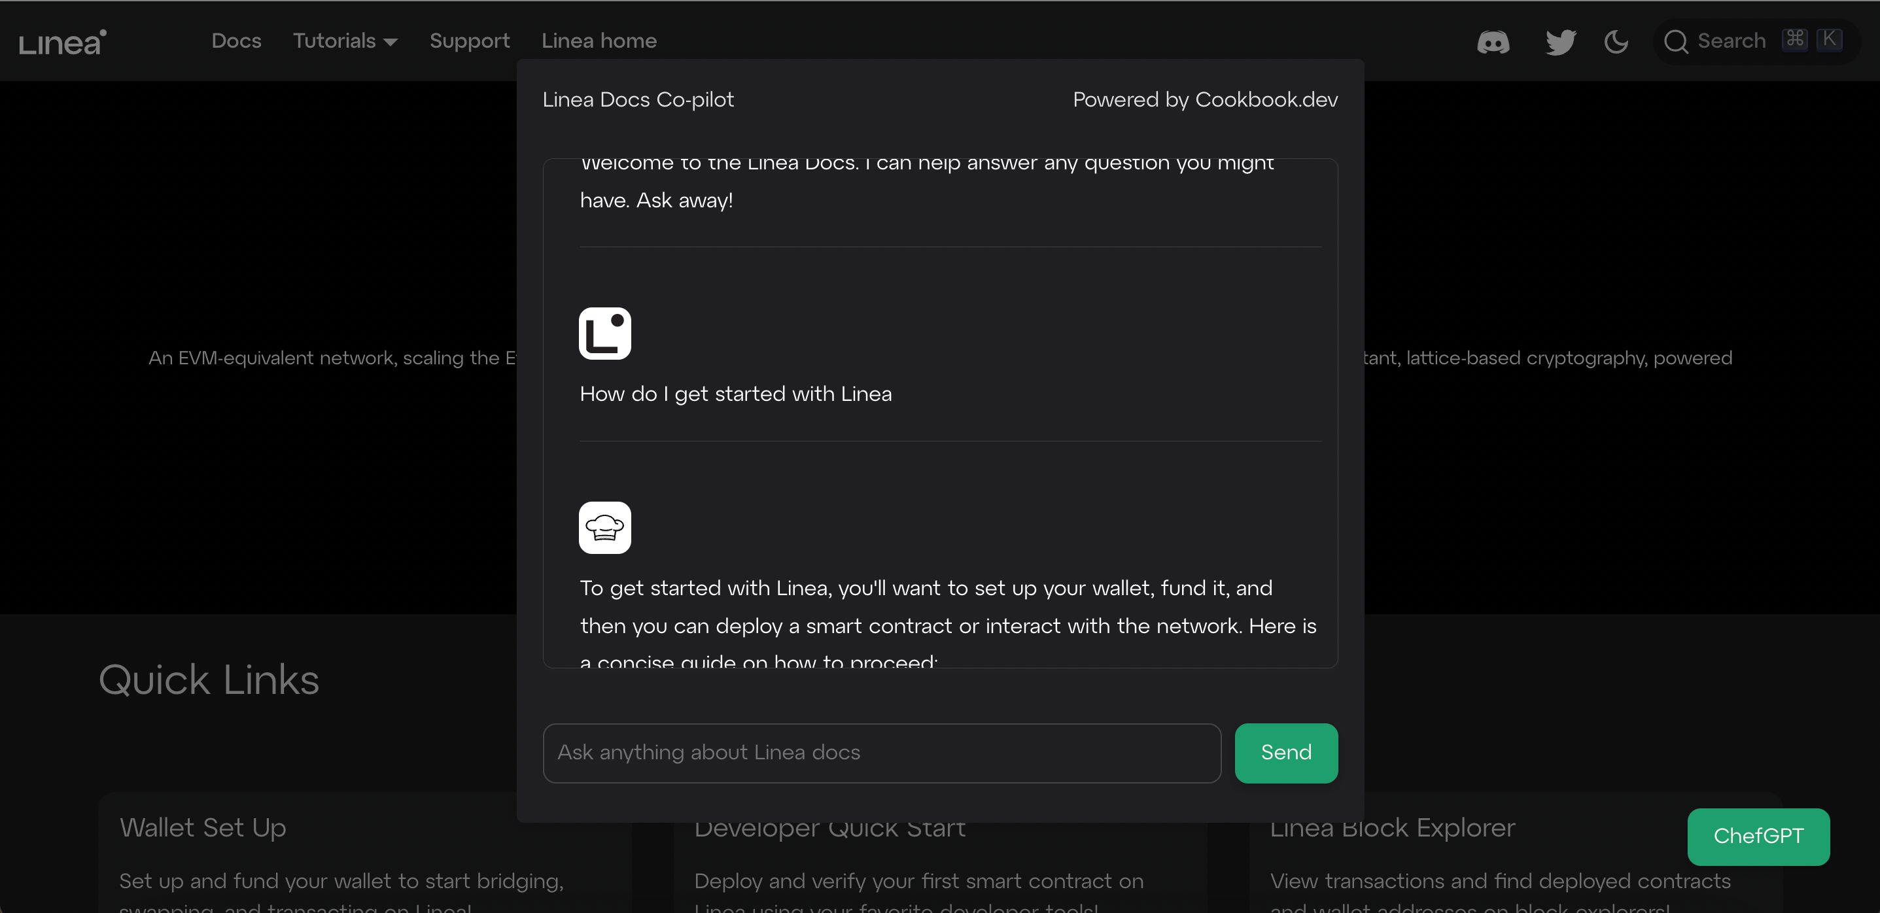Click the 'have. Ask away!' welcome text
This screenshot has width=1880, height=913.
[x=656, y=200]
